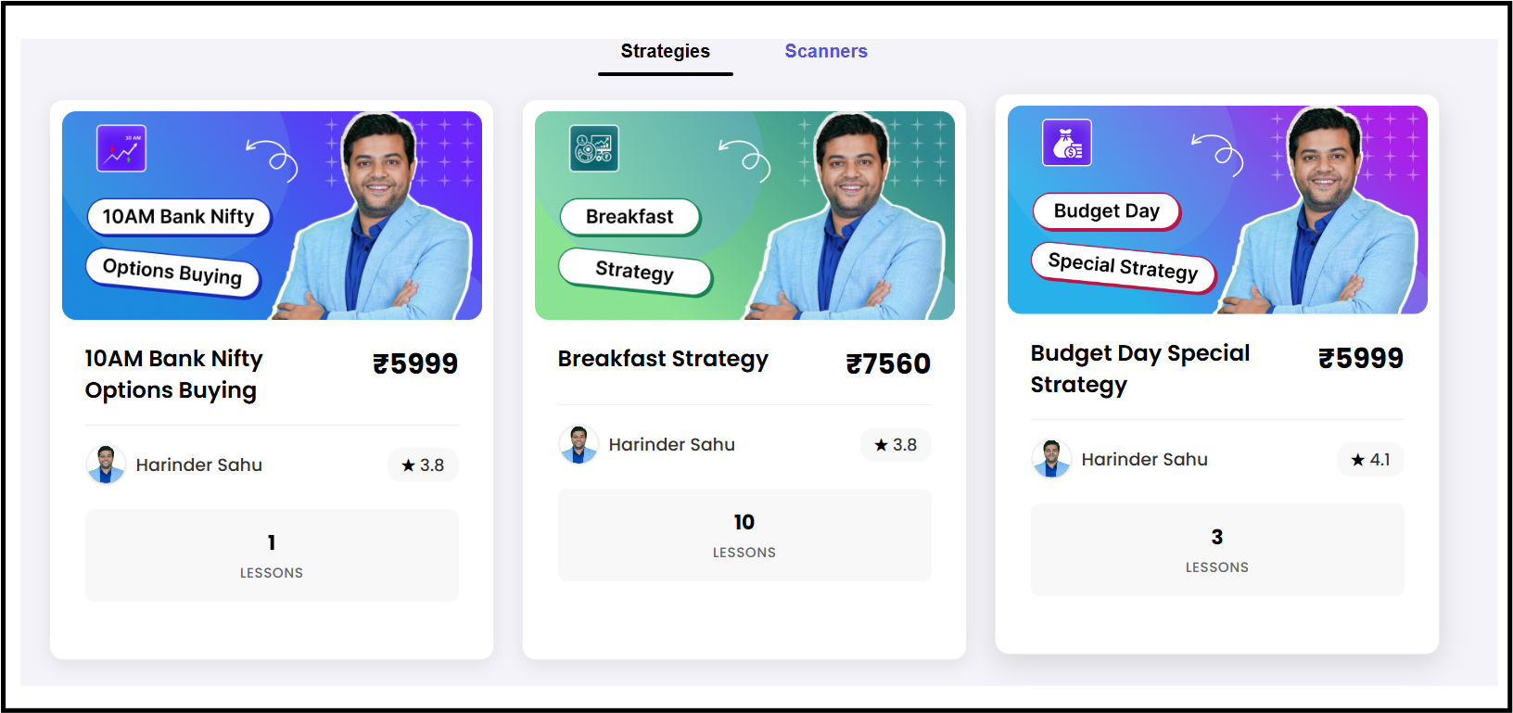Select the Strategies tab

pyautogui.click(x=666, y=51)
